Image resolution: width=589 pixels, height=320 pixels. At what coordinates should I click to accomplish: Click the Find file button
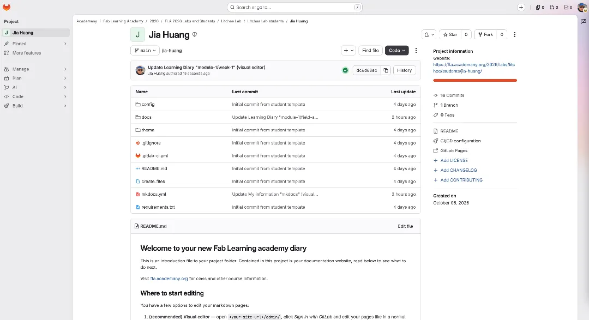pos(370,50)
